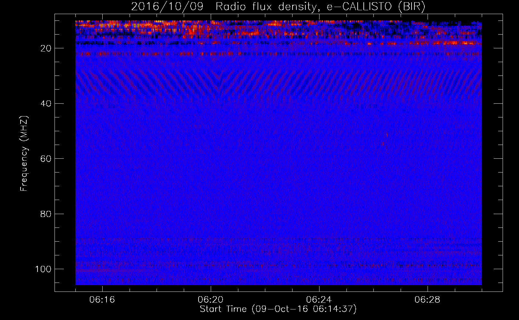The width and height of the screenshot is (519, 320).
Task: Click the 06:16 time tick label
Action: coord(102,300)
